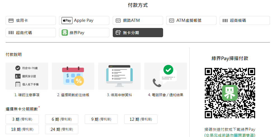Click the green 綠界Pay logo icon
The image size is (275, 137).
65,33
